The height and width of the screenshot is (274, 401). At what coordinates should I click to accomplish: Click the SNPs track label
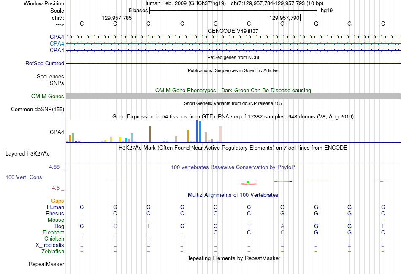(57, 83)
